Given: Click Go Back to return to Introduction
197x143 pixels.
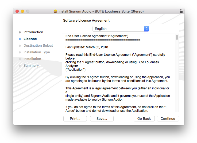Looking at the screenshot, I should point(144,119).
